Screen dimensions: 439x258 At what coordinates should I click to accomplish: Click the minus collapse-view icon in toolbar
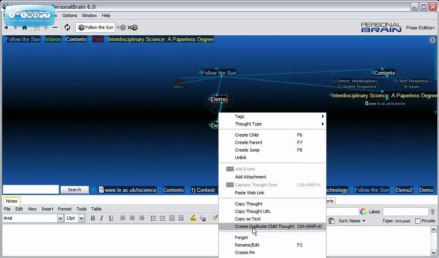tap(55, 27)
